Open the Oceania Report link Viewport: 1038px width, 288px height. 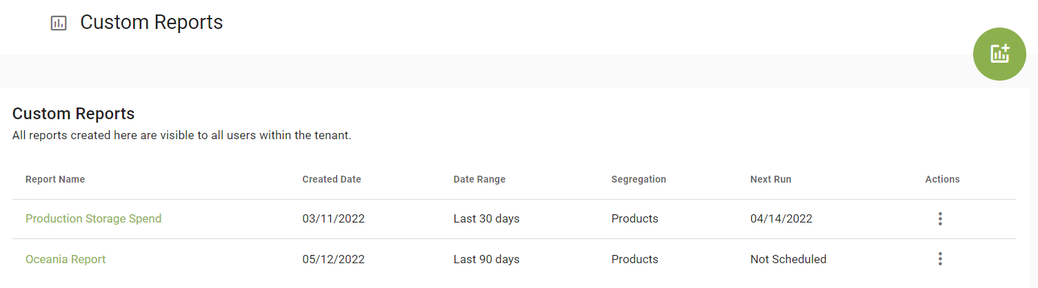(66, 260)
